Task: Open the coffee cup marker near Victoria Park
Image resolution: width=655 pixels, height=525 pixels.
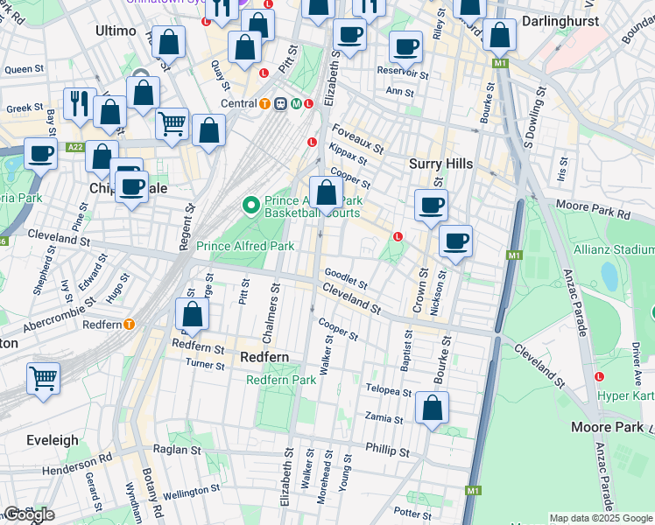Action: tap(40, 157)
